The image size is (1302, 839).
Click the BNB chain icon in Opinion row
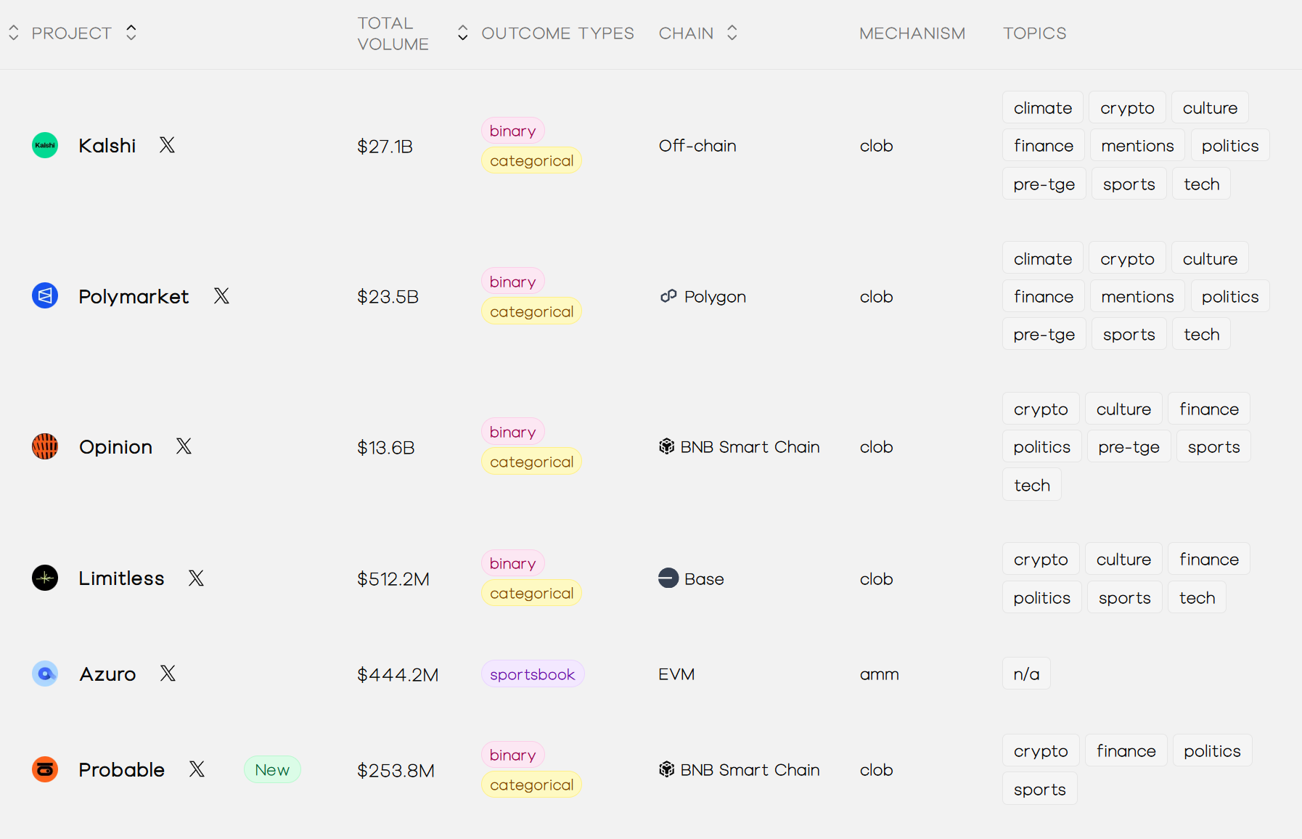667,446
